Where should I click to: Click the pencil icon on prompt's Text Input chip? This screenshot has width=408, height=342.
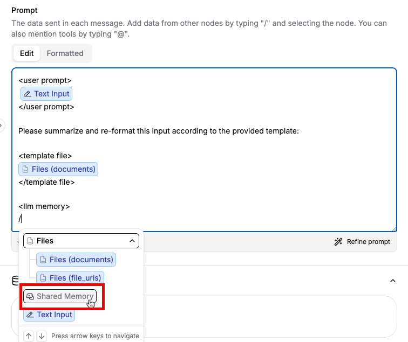click(28, 94)
